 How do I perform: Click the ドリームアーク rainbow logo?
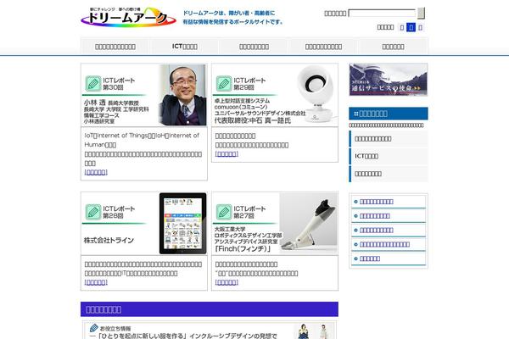129,17
